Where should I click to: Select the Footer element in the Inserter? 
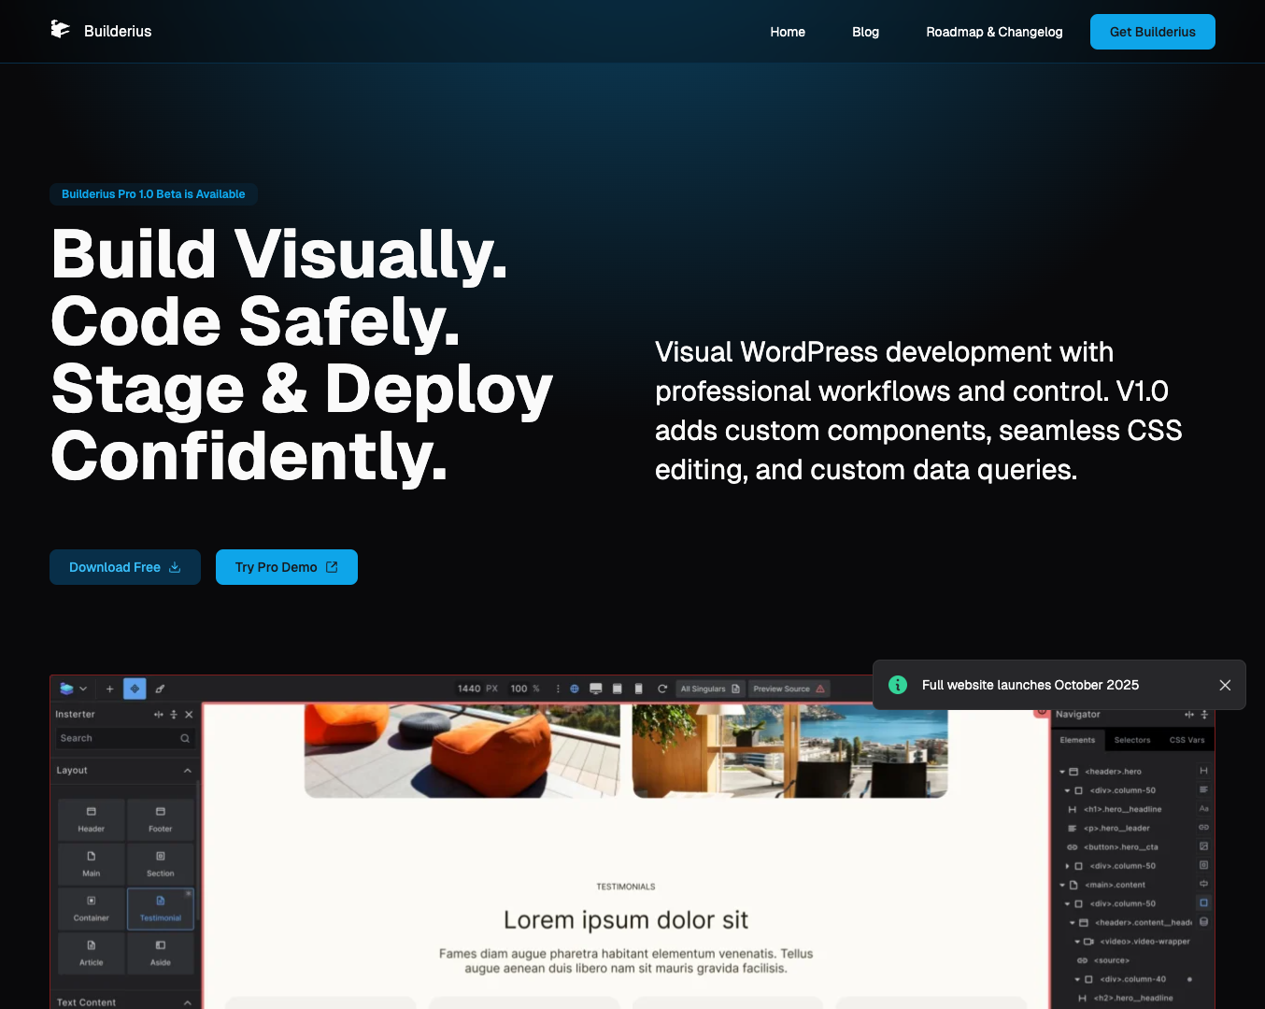(x=160, y=819)
